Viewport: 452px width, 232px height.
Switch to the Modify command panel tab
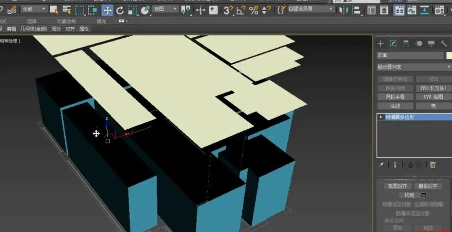click(393, 43)
